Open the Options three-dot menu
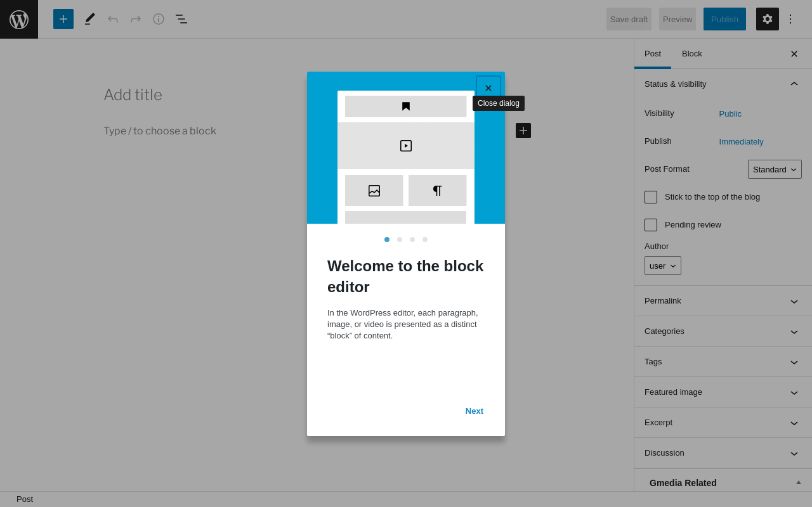The height and width of the screenshot is (507, 812). pyautogui.click(x=790, y=19)
